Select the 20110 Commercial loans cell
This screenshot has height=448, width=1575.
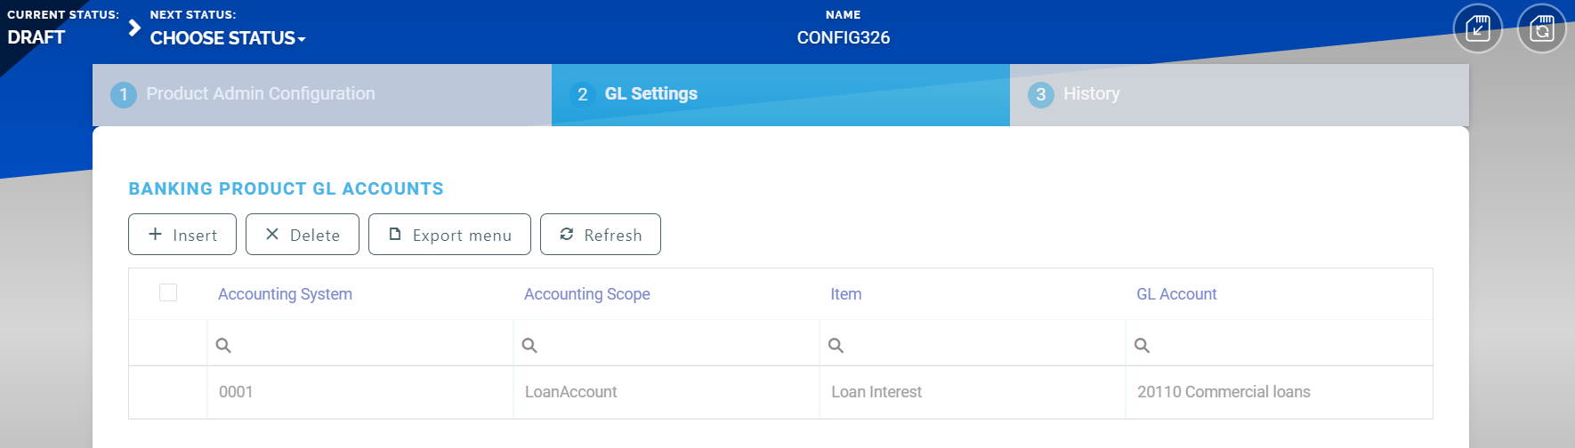pos(1224,392)
